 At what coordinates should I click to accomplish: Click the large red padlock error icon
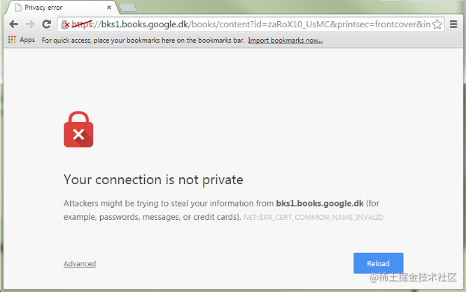(x=78, y=130)
